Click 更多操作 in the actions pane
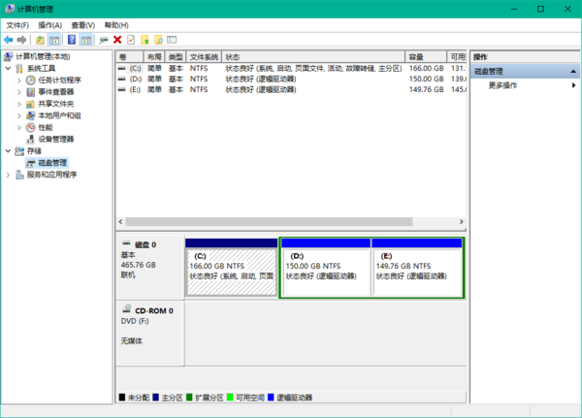The image size is (582, 418). pyautogui.click(x=502, y=85)
